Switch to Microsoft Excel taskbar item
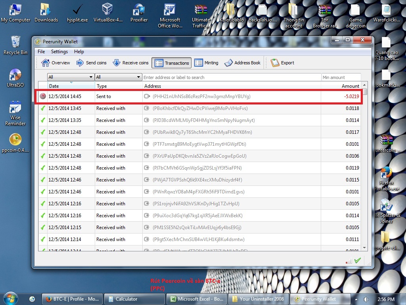 pyautogui.click(x=197, y=299)
